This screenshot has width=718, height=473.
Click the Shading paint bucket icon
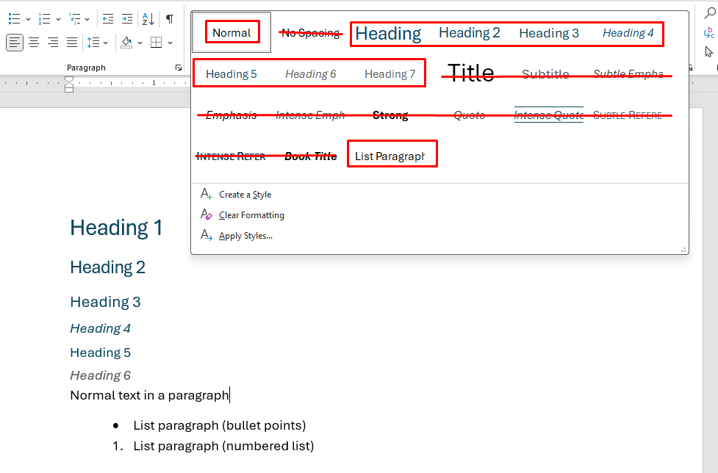pos(126,43)
